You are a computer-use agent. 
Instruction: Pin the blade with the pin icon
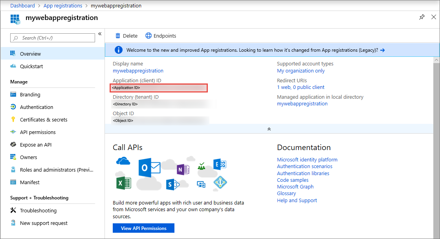422,17
